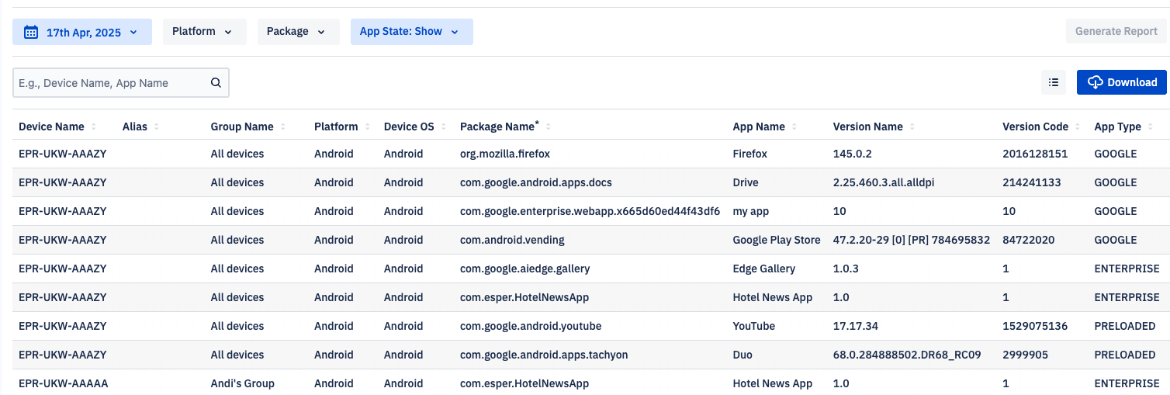Click version 17.17.34 cell
1170x395 pixels.
856,326
